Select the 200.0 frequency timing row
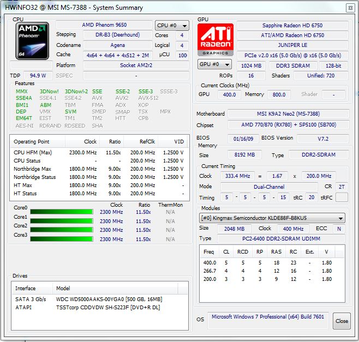Viewport: 359px width, 342px height. 272,279
